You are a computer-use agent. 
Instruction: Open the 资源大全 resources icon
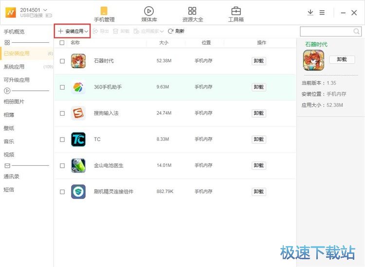[x=192, y=12]
